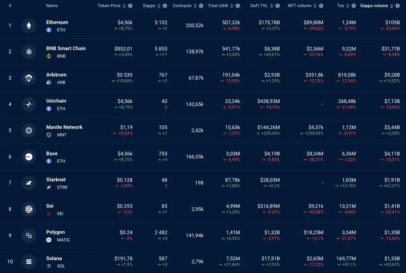Screen dimensions: 406x273
Task: Select Arbitrum's $0.539 token price
Action: point(124,75)
